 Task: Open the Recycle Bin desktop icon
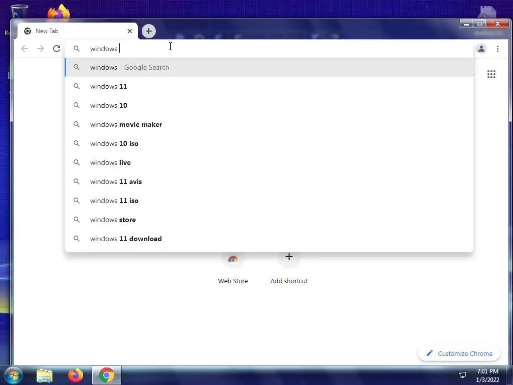[x=20, y=12]
